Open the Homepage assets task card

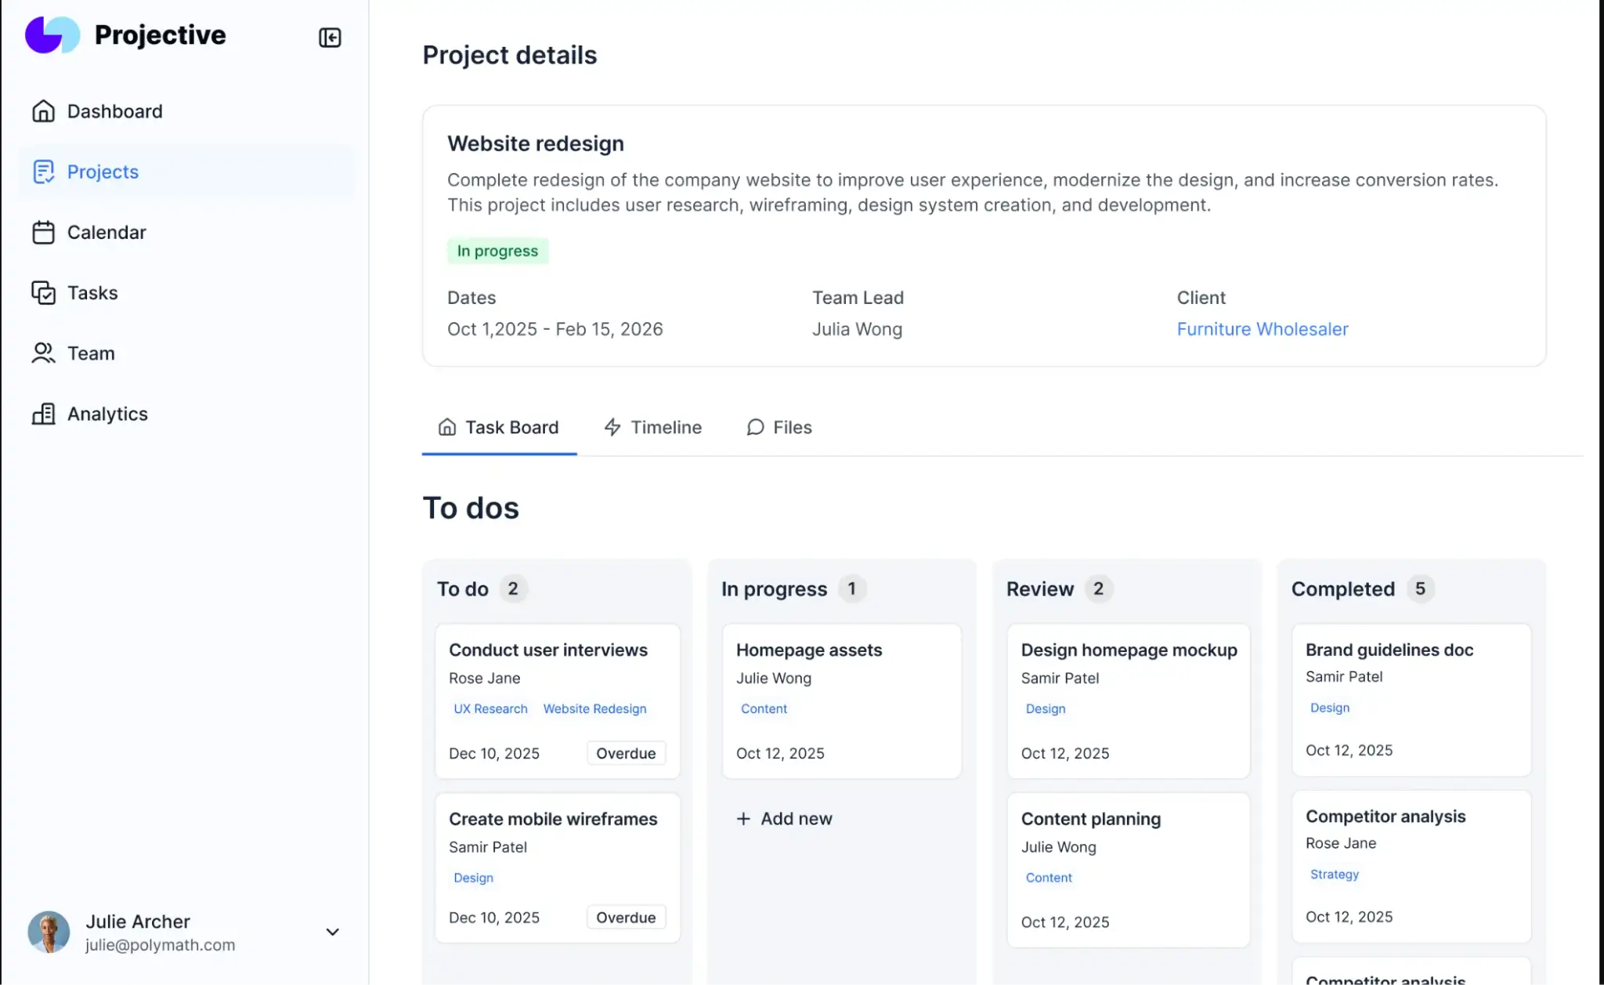pos(842,701)
